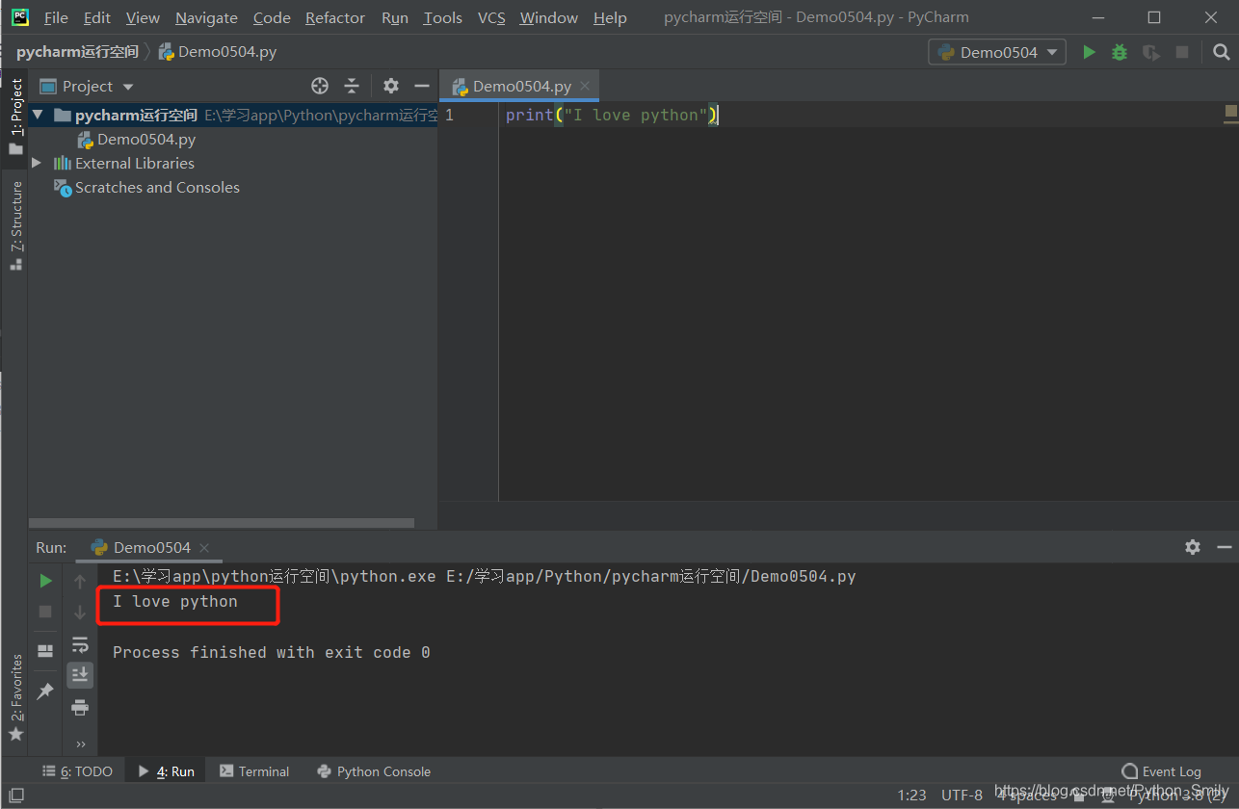1239x809 pixels.
Task: Open the Tools menu
Action: pyautogui.click(x=442, y=18)
